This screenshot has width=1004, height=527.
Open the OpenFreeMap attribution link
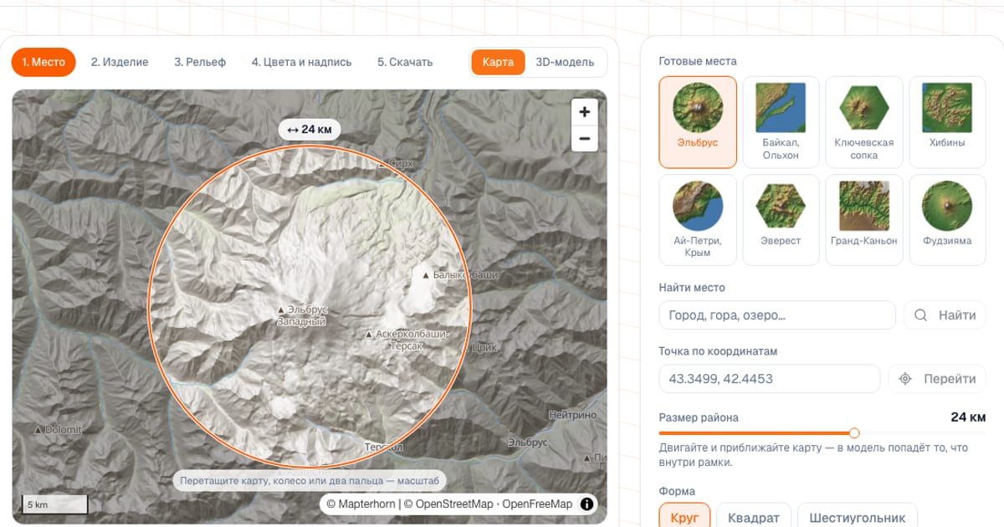click(537, 504)
